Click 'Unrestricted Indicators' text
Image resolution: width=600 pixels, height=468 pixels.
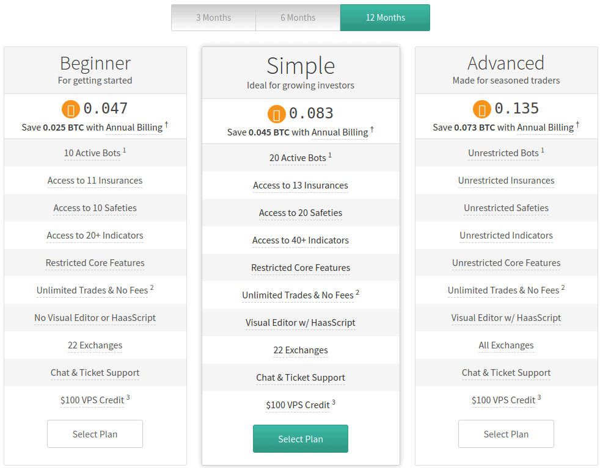tap(506, 236)
